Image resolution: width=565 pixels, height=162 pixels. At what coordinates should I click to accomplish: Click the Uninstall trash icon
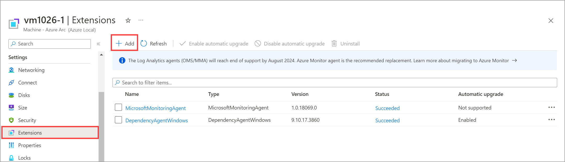[334, 43]
